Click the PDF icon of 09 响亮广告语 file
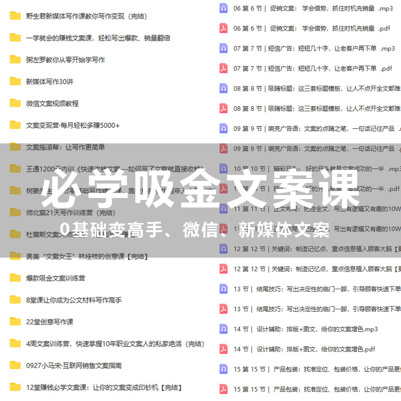The image size is (401, 401). [x=224, y=148]
